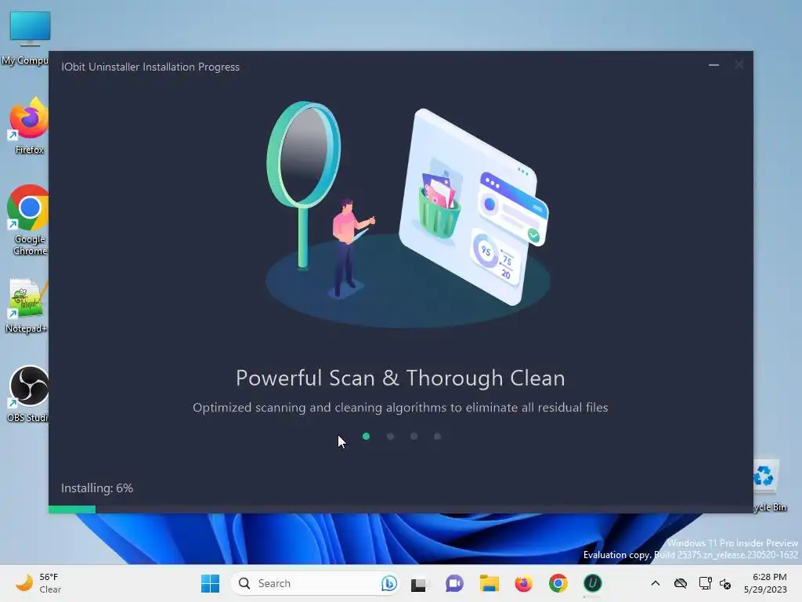The image size is (802, 602).
Task: Select the fourth slide indicator dot
Action: click(x=437, y=436)
